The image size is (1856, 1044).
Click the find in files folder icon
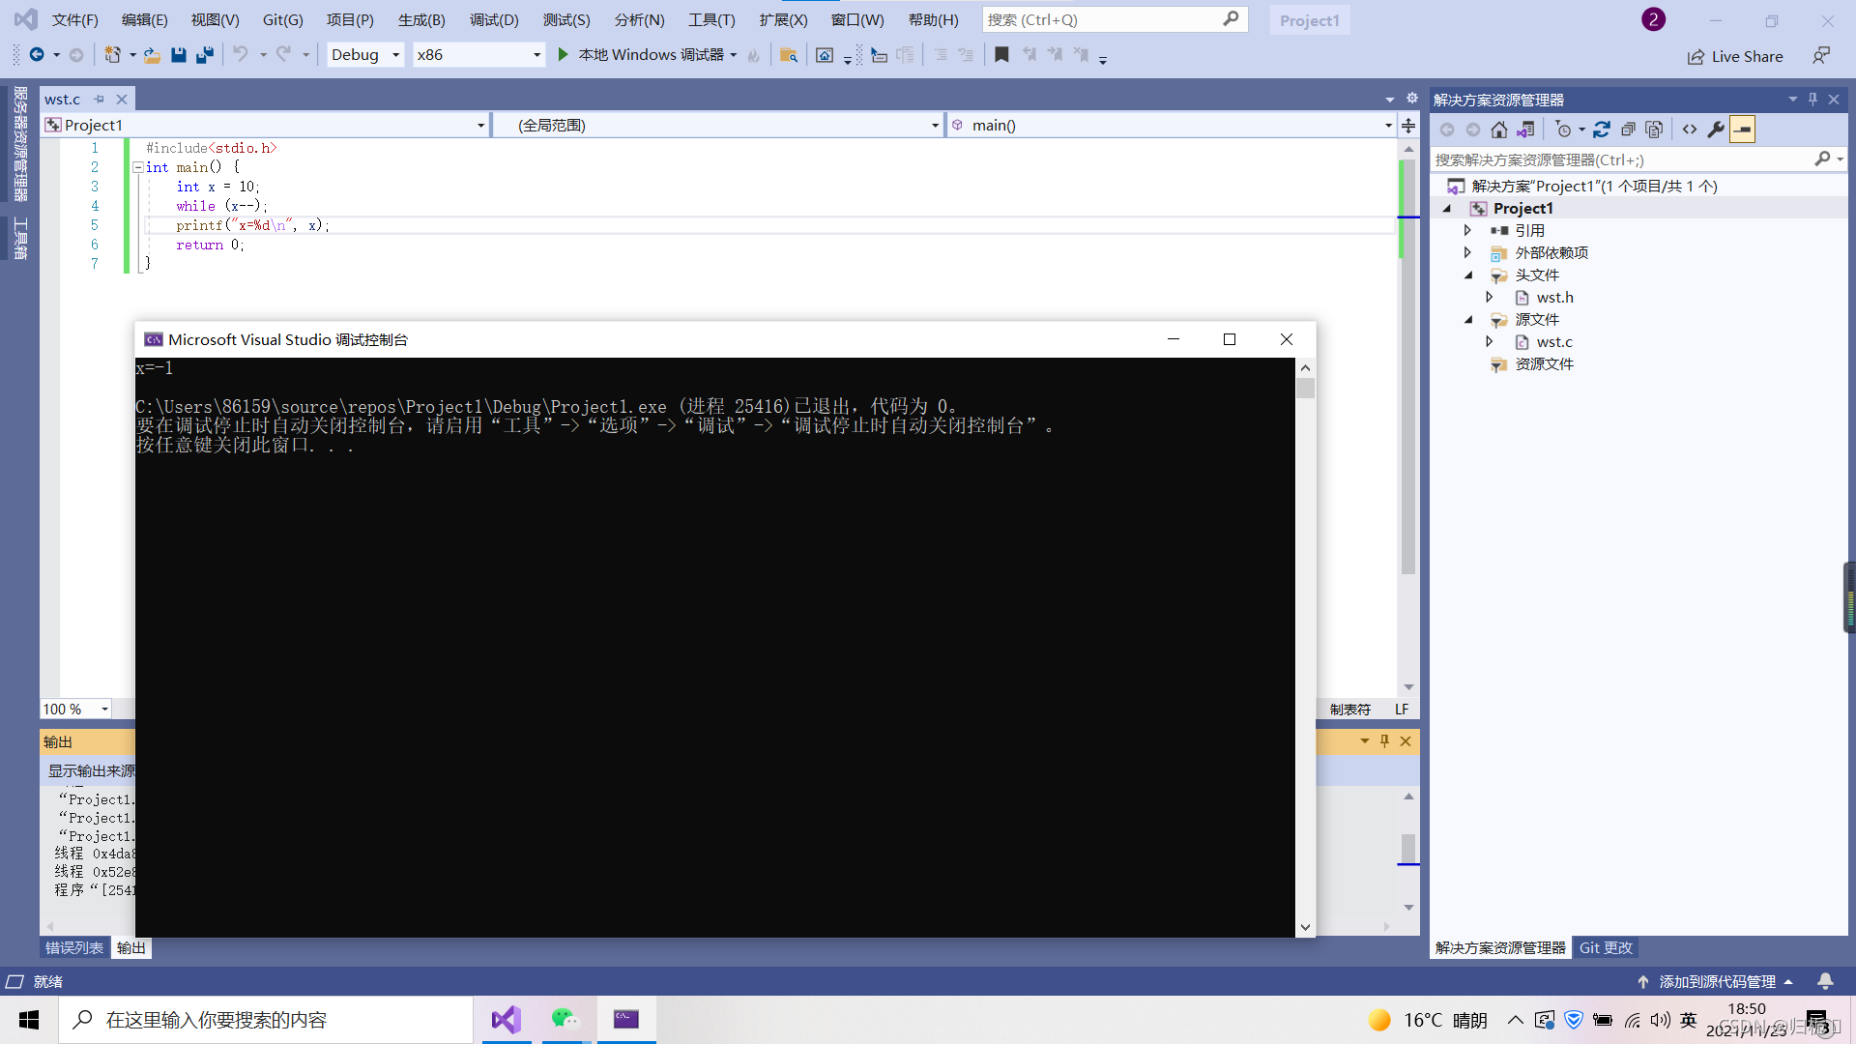point(789,55)
